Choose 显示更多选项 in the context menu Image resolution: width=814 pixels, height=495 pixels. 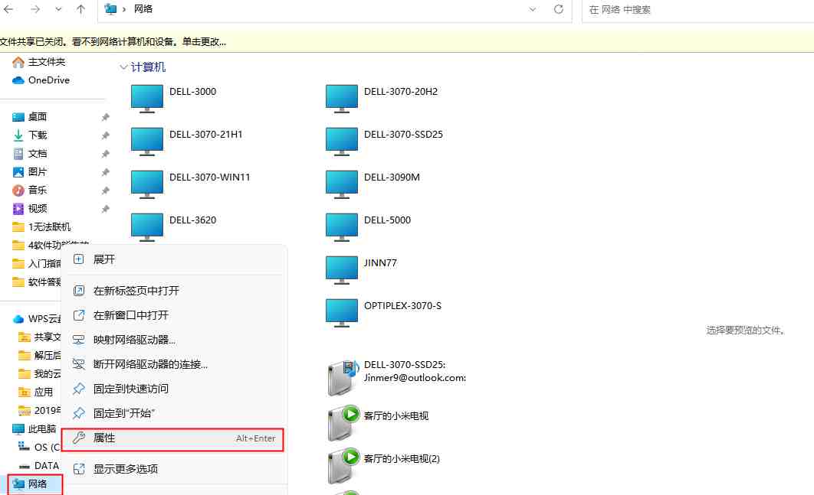click(x=174, y=469)
